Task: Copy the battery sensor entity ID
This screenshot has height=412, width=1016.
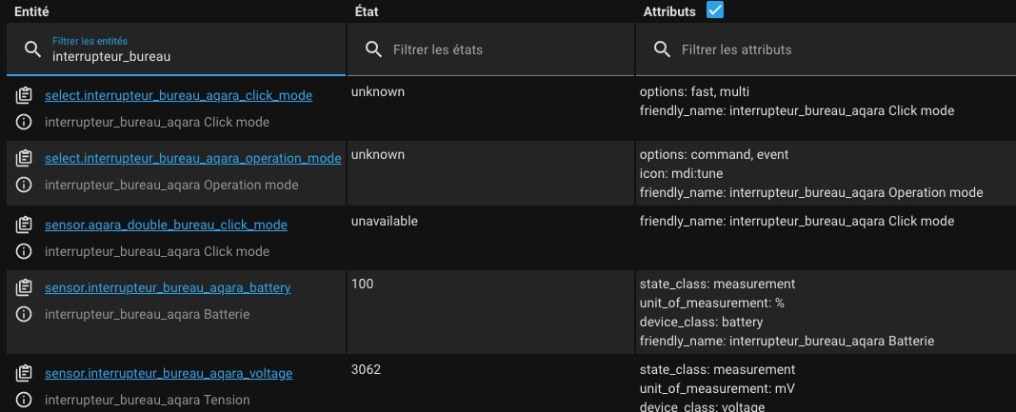Action: (24, 287)
